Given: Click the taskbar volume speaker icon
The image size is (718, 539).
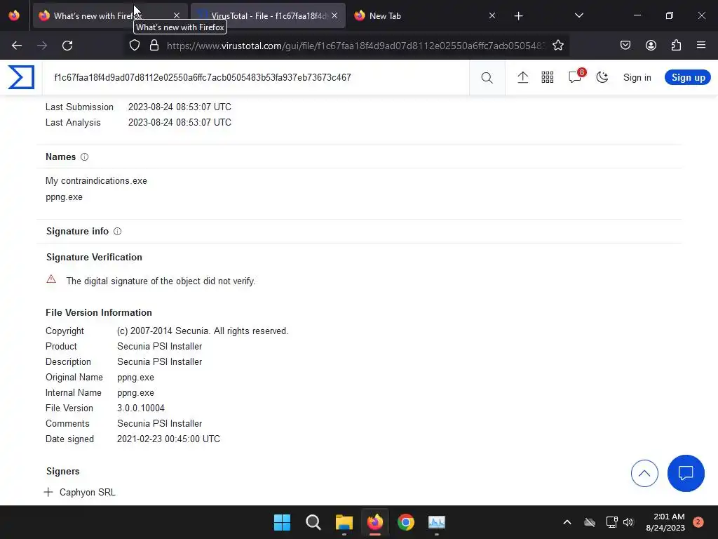Looking at the screenshot, I should coord(628,522).
